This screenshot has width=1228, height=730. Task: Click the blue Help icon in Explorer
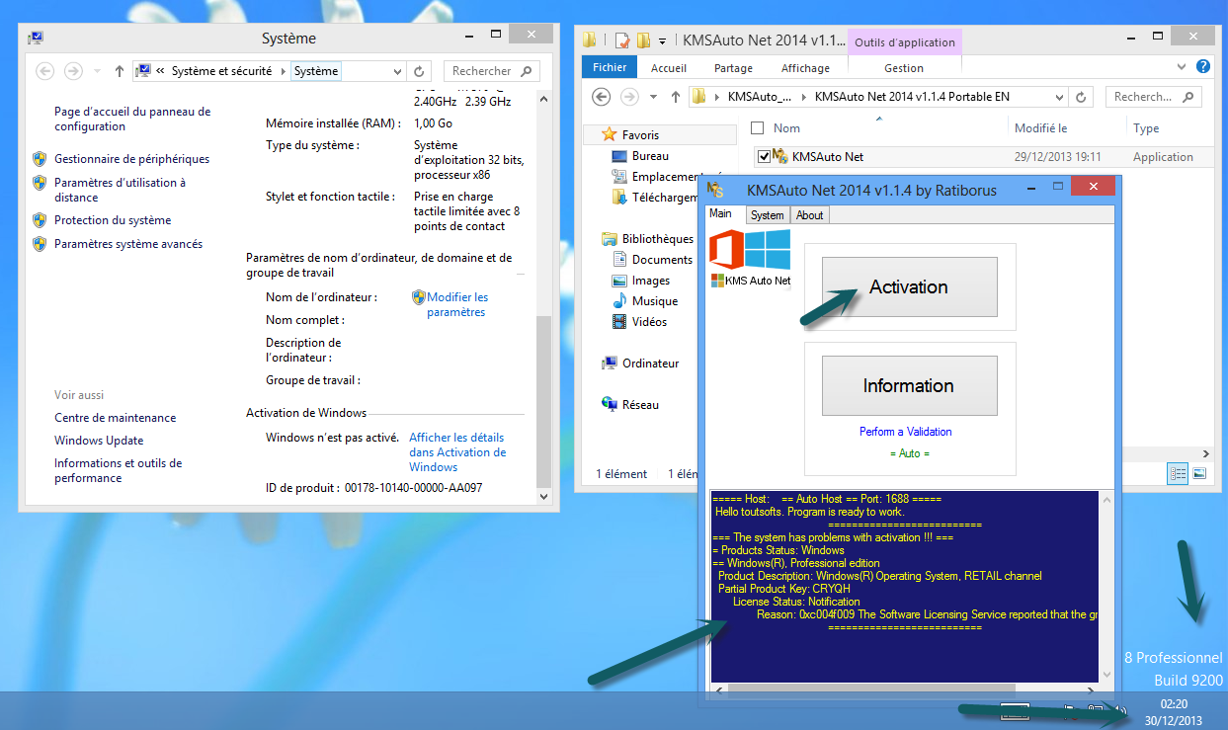pyautogui.click(x=1203, y=66)
